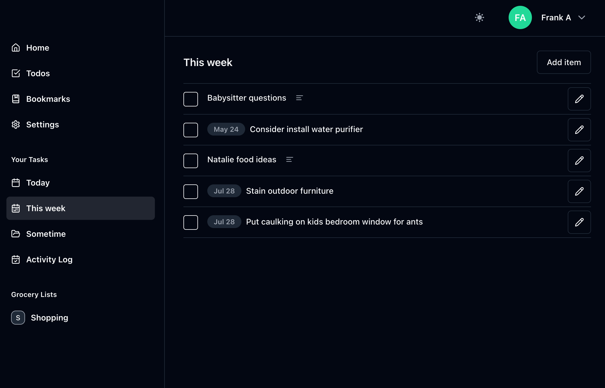
Task: Toggle checkbox for Stain outdoor furniture task
Action: point(190,191)
